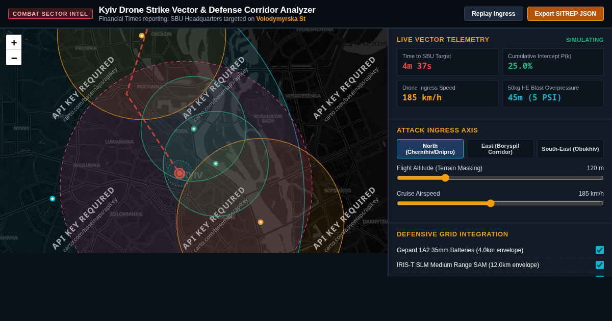Viewport: 612px width, 321px height.
Task: Zoom out on the Kyiv map
Action: (14, 58)
